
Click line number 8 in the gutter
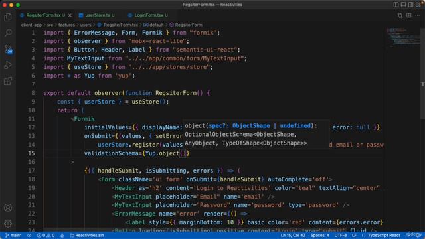pyautogui.click(x=33, y=93)
